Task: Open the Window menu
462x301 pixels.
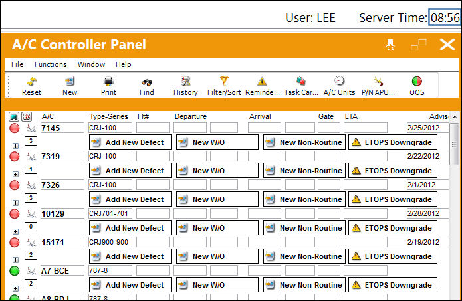Action: coord(91,64)
